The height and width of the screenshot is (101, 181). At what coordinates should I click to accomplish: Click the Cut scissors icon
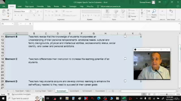8,10
